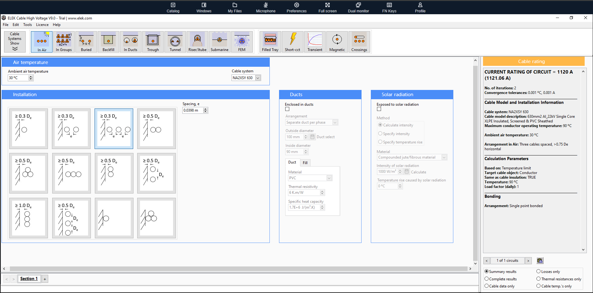The height and width of the screenshot is (293, 593).
Task: Enable the Enclosed in ducts checkbox
Action: tap(287, 109)
